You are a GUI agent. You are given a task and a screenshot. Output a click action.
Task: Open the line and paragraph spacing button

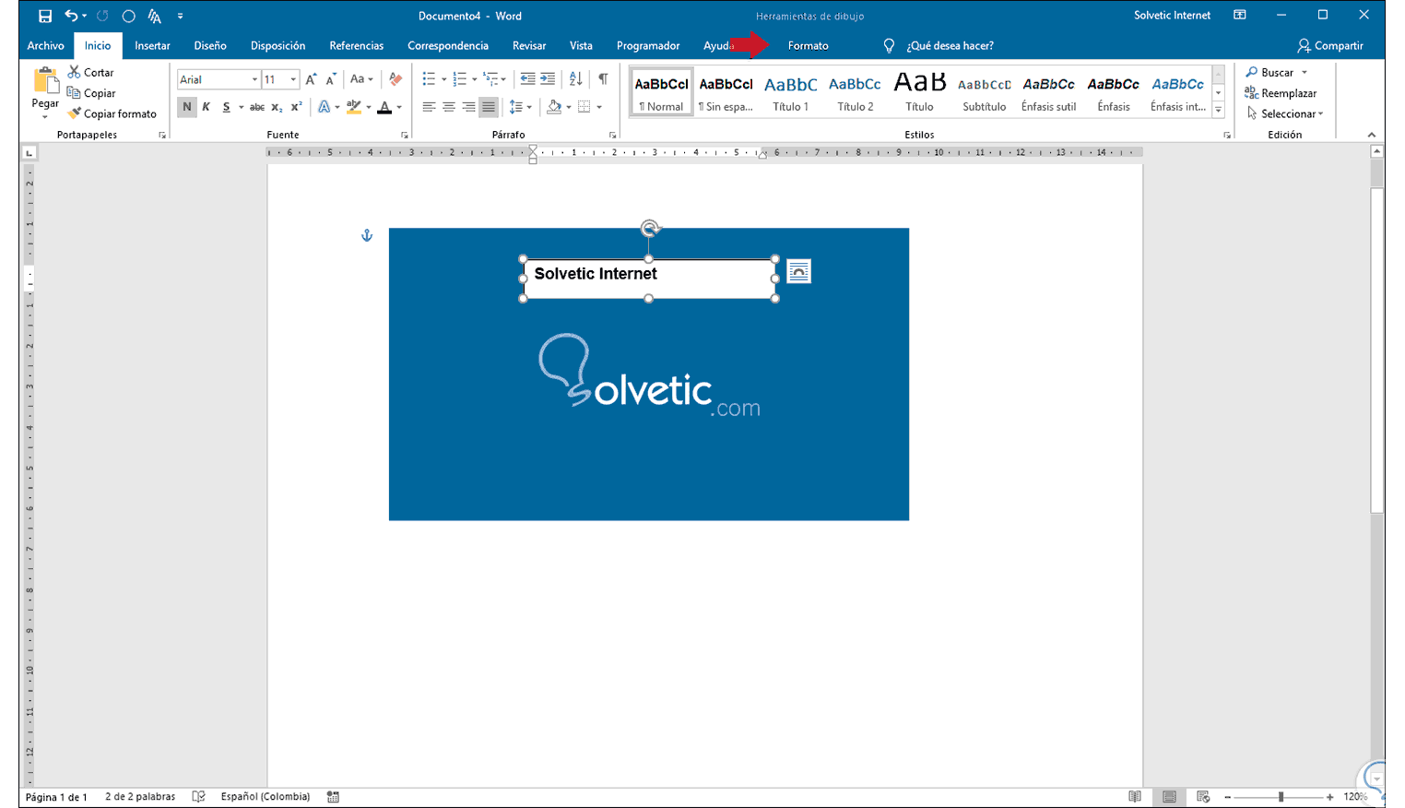tap(516, 107)
